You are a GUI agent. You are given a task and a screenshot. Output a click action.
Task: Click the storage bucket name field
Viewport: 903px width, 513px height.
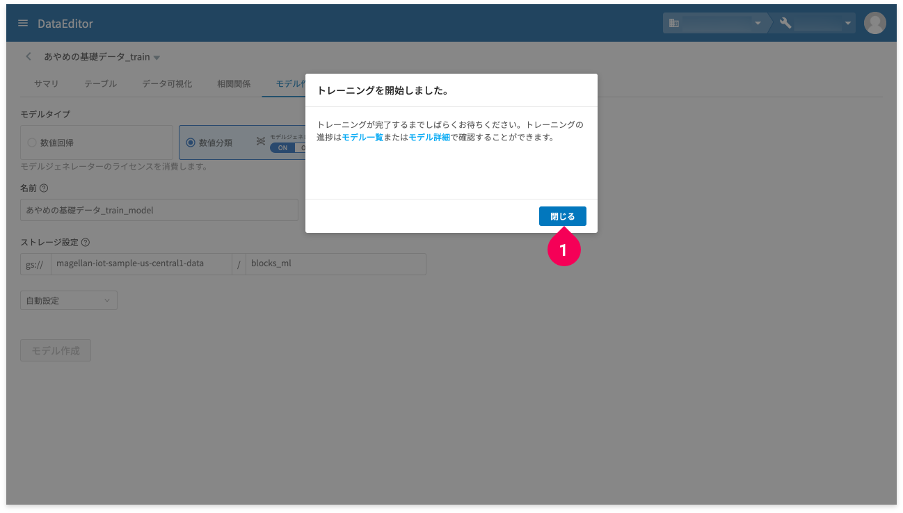tap(141, 263)
